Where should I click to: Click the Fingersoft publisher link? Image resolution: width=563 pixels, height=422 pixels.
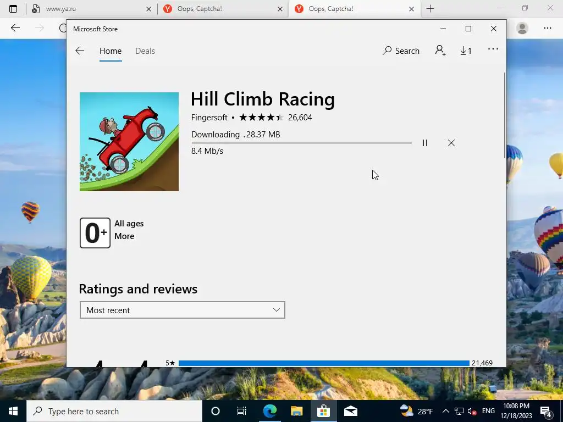[x=209, y=118]
